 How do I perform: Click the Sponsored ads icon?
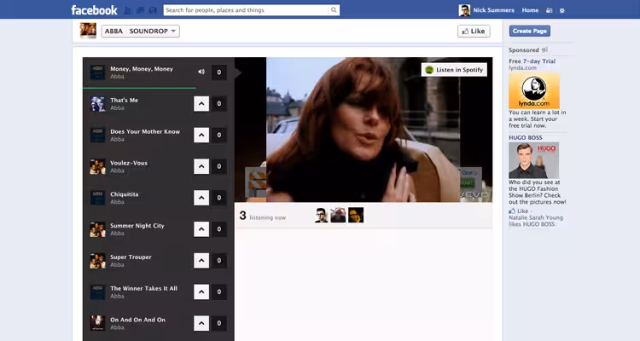point(544,49)
